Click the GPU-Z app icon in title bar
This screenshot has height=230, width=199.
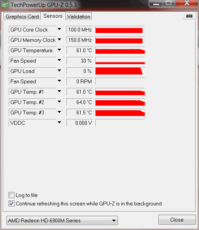tap(5, 5)
